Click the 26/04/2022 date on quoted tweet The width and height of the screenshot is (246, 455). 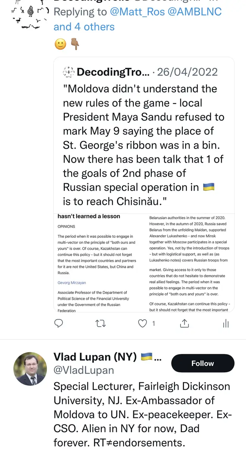(x=187, y=72)
